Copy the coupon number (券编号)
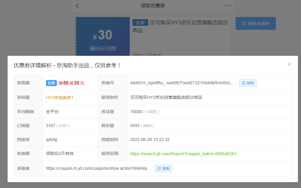301x188 pixels. 248,83
